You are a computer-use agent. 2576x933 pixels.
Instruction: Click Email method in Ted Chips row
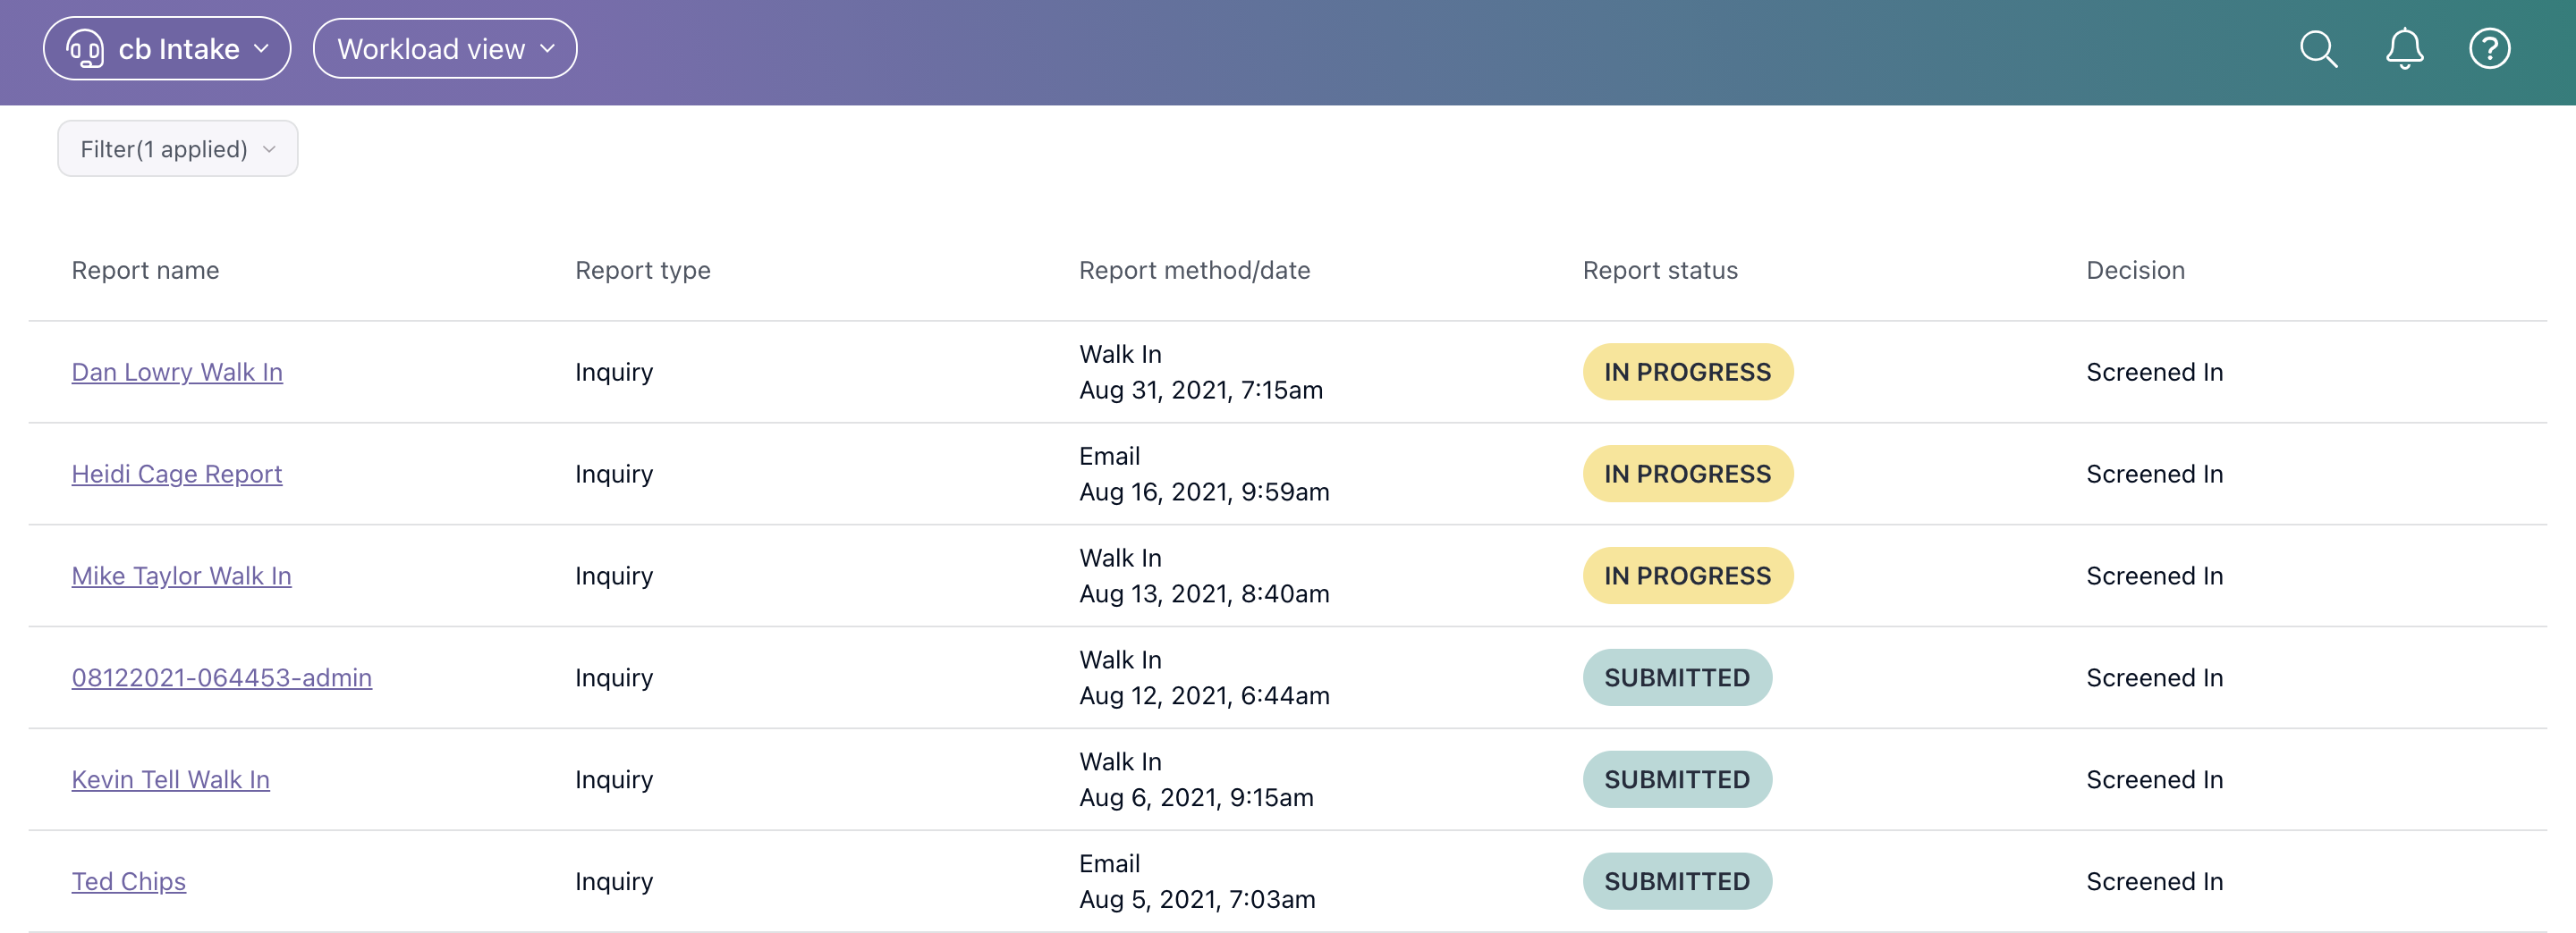(x=1109, y=863)
